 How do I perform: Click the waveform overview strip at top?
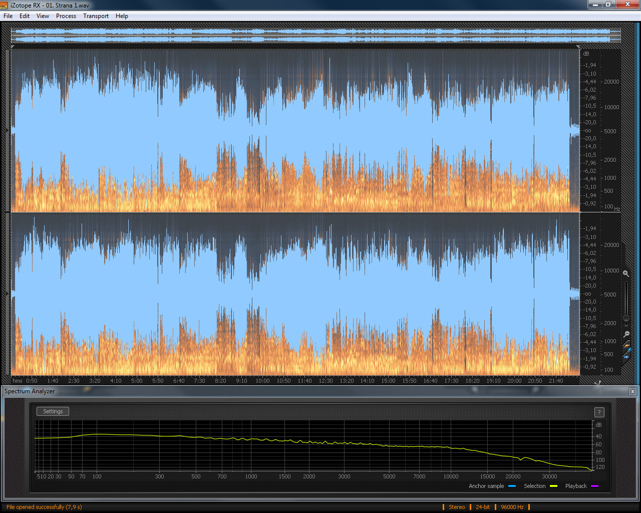(x=315, y=36)
